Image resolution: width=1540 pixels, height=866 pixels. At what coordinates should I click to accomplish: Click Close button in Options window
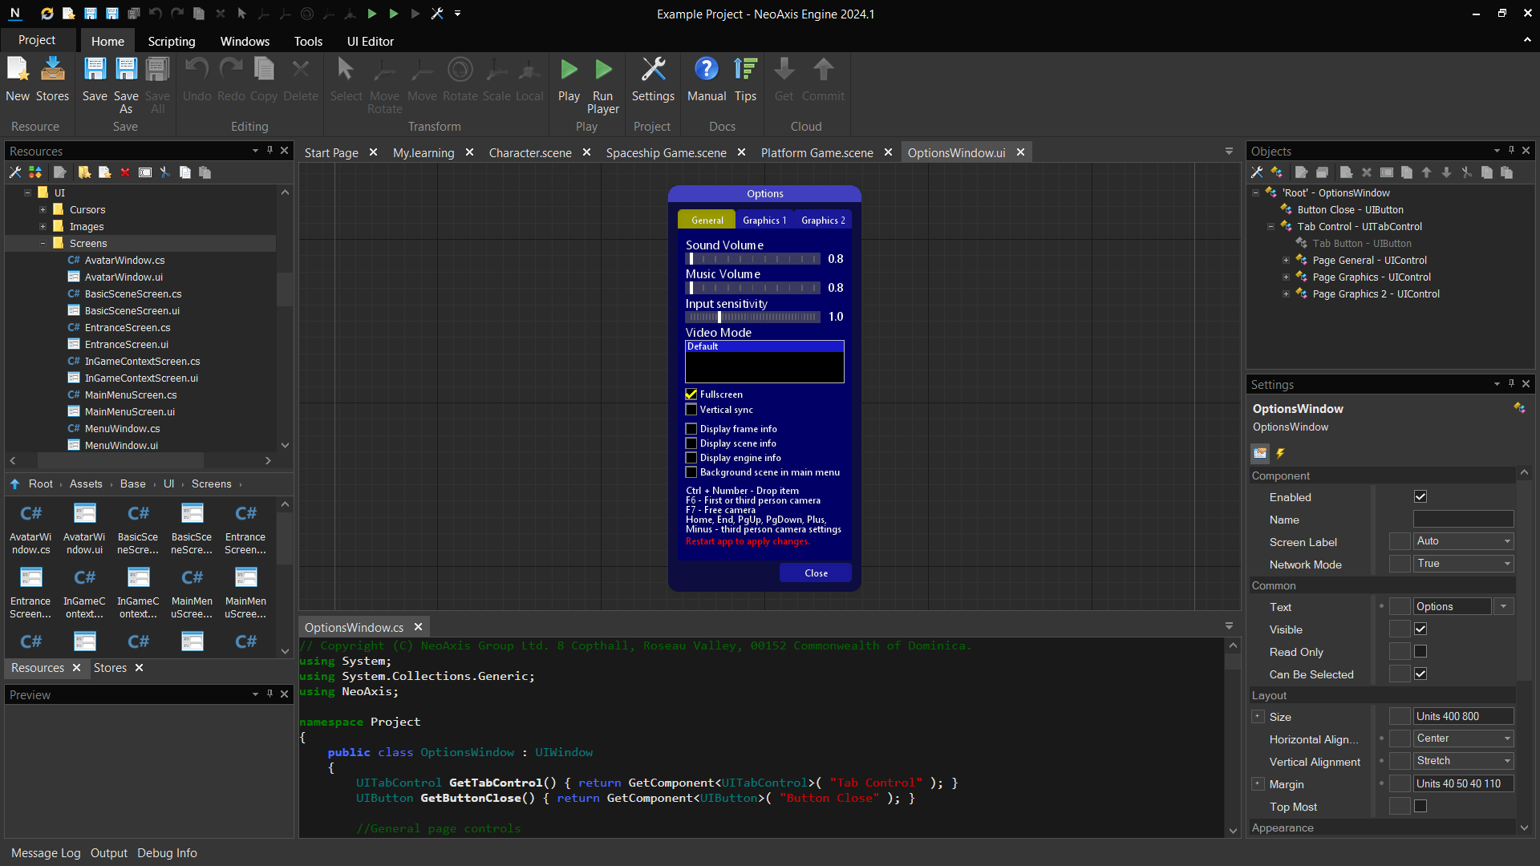click(x=816, y=573)
